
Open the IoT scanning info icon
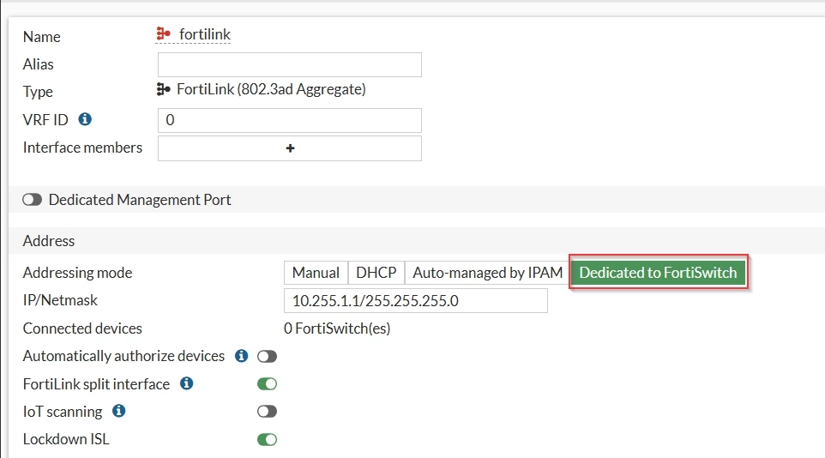pyautogui.click(x=119, y=411)
